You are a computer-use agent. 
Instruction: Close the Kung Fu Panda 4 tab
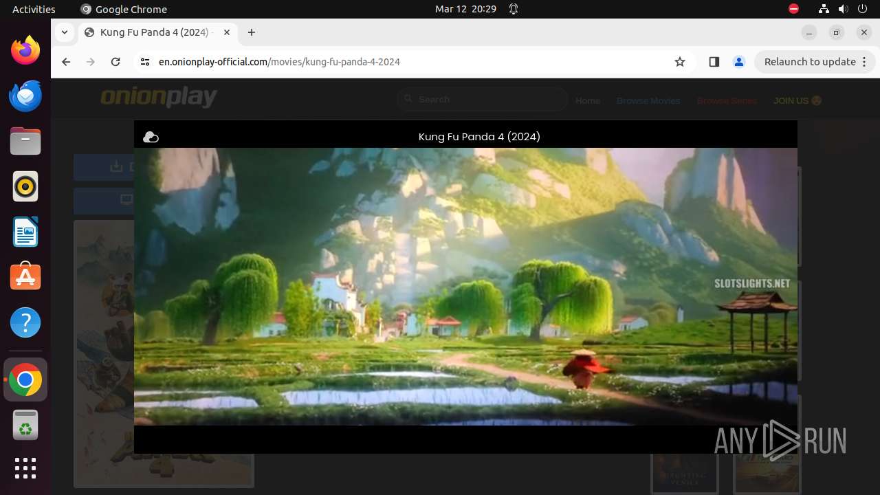(x=227, y=32)
